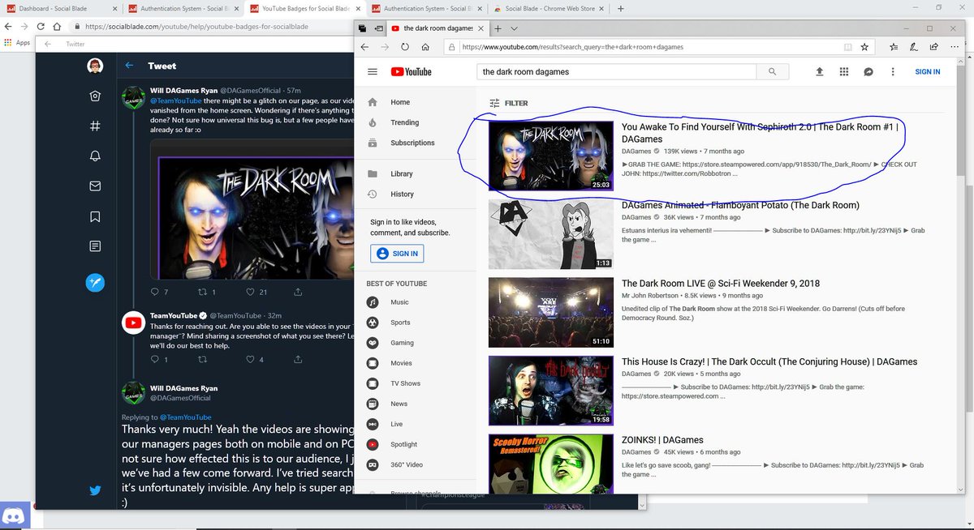Switch to Dashboard - Social Blade tab
The width and height of the screenshot is (974, 530).
(x=61, y=9)
